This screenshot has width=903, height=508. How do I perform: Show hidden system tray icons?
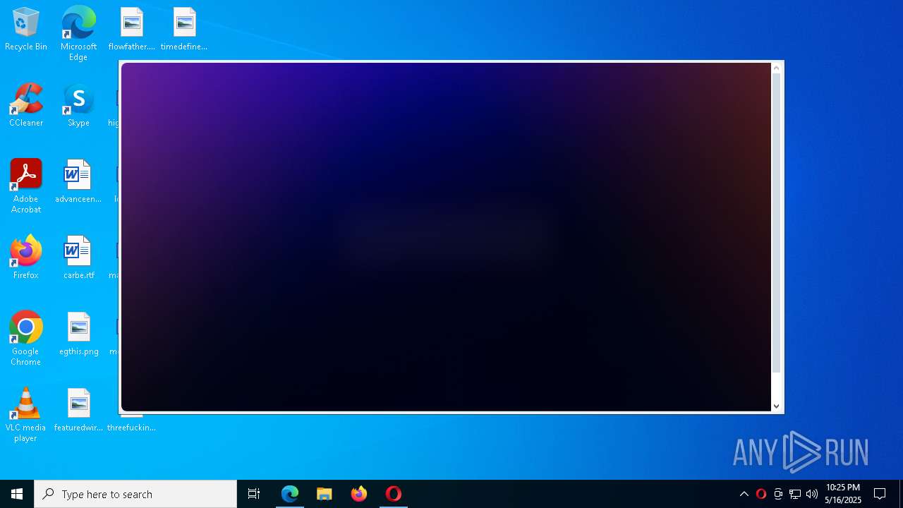point(744,494)
